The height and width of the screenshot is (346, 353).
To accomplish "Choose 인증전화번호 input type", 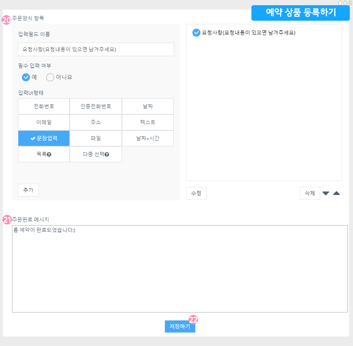I will click(x=96, y=106).
